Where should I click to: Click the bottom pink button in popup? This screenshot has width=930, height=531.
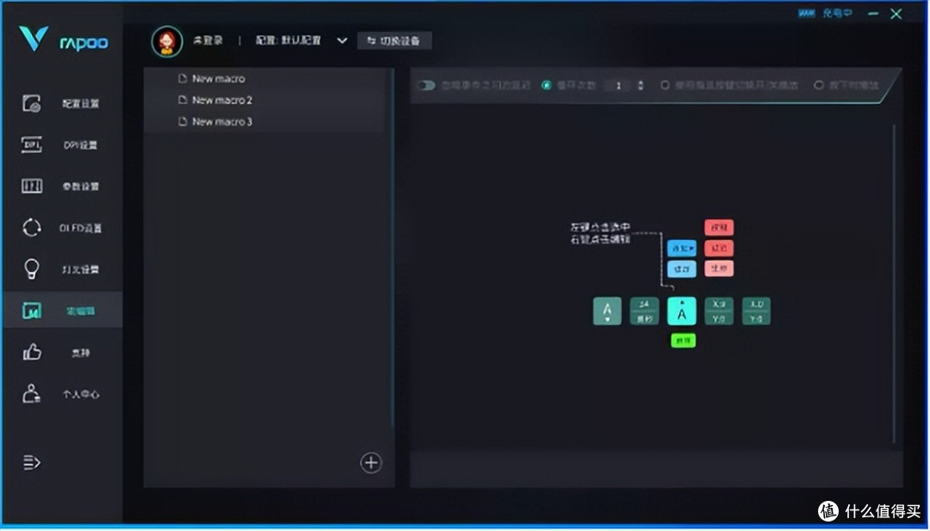719,269
